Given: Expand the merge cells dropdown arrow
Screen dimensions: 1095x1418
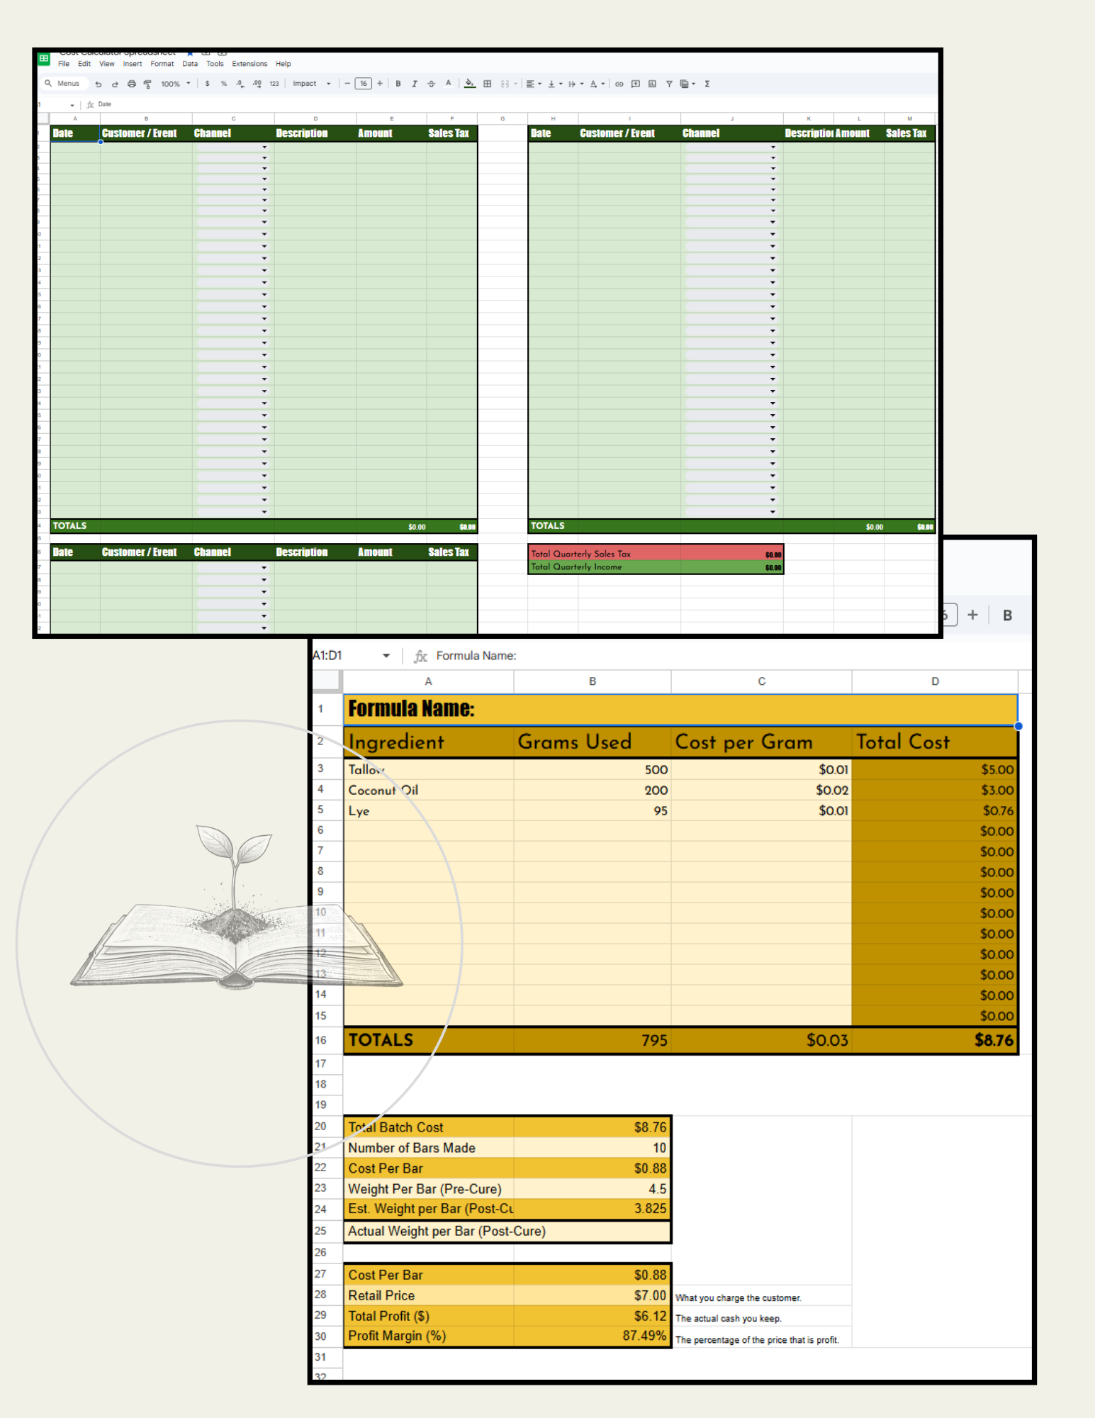Looking at the screenshot, I should pyautogui.click(x=515, y=84).
